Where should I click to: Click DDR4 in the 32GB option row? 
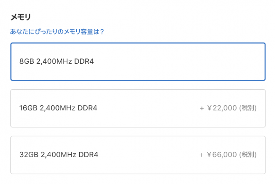tap(88, 155)
